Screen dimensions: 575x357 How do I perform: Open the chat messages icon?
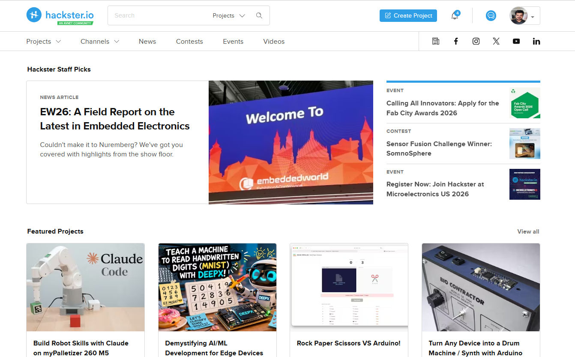pos(491,15)
